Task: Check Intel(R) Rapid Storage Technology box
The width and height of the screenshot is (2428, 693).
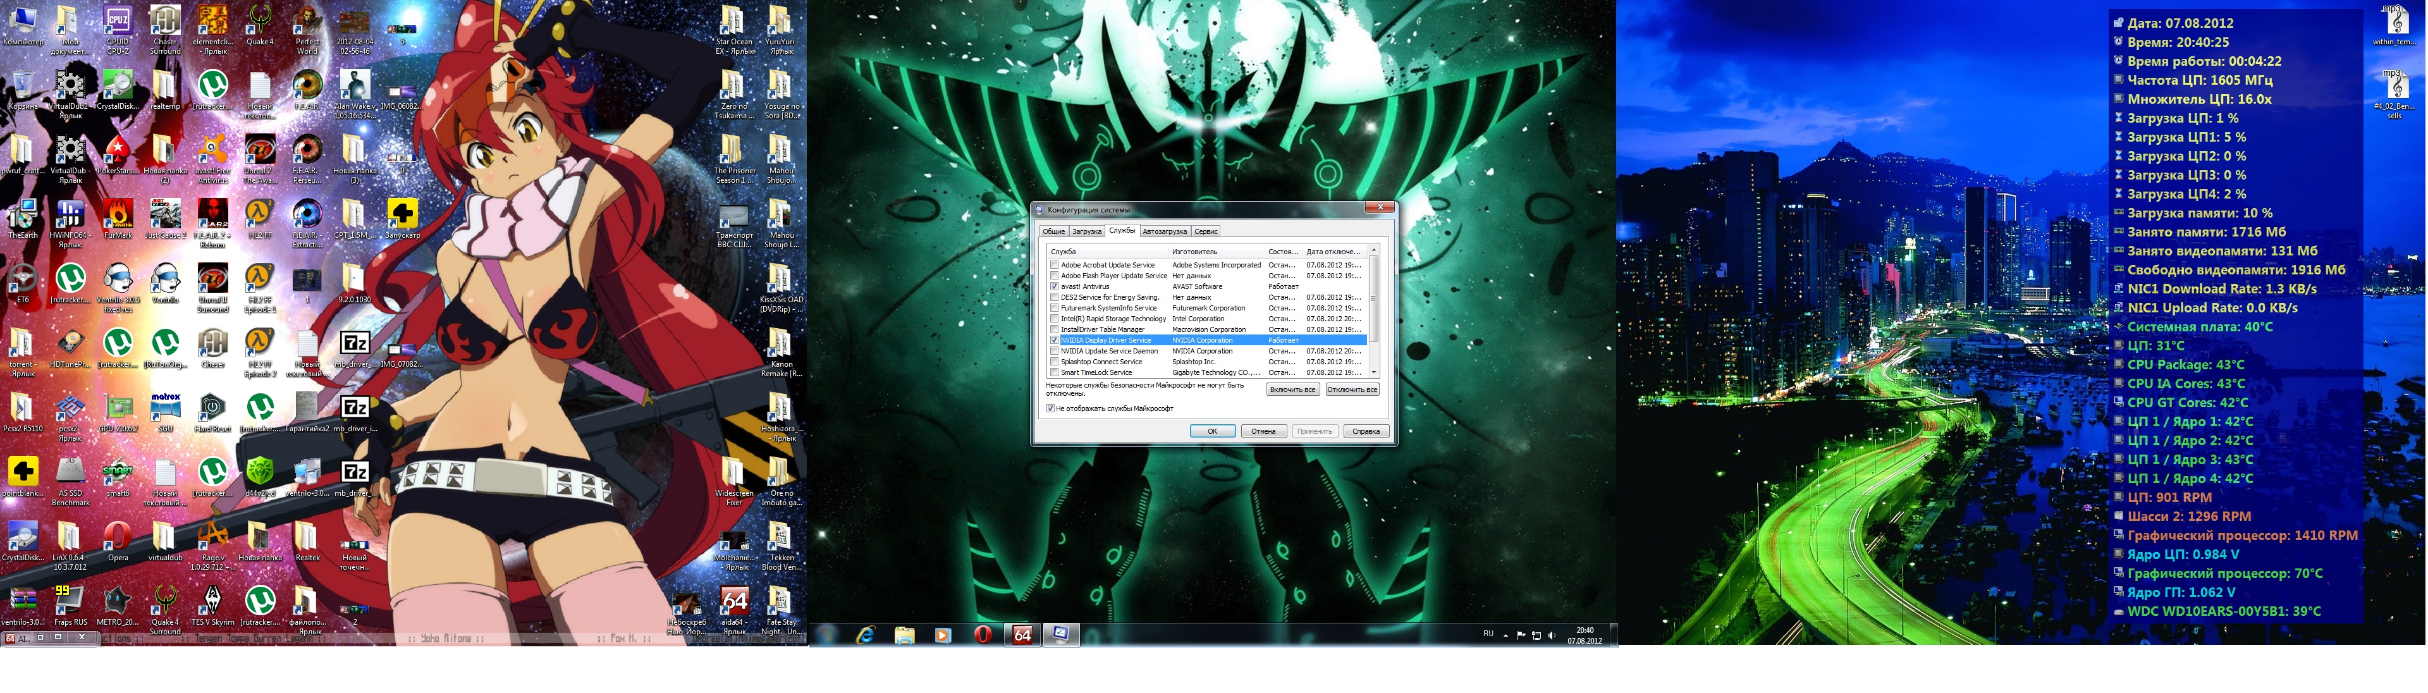Action: [x=1054, y=319]
